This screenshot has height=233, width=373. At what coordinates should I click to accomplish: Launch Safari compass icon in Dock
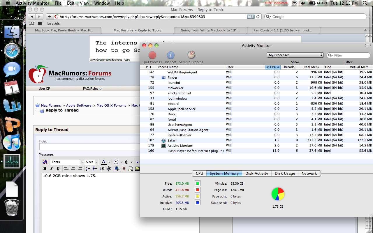tap(12, 51)
